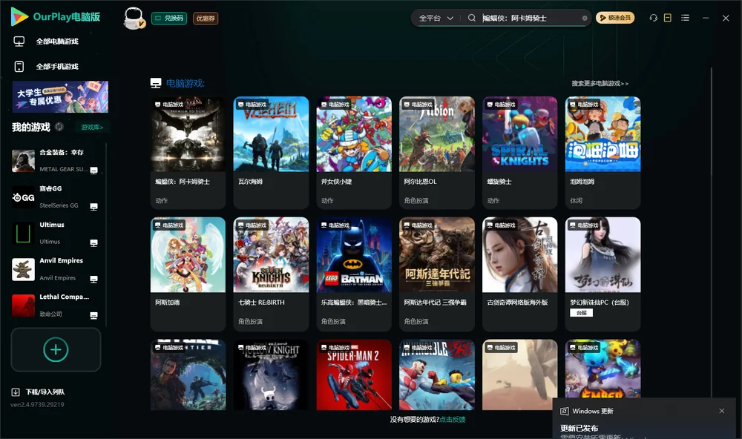Open the 七骑士 RE:BIRTH game card

coord(271,274)
